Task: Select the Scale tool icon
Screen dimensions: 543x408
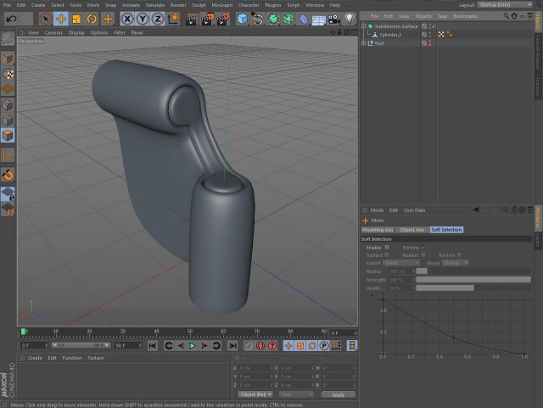Action: pos(76,19)
